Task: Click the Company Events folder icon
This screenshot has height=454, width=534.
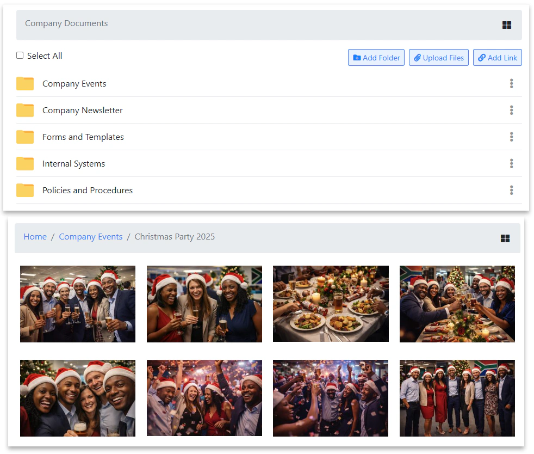Action: click(25, 84)
